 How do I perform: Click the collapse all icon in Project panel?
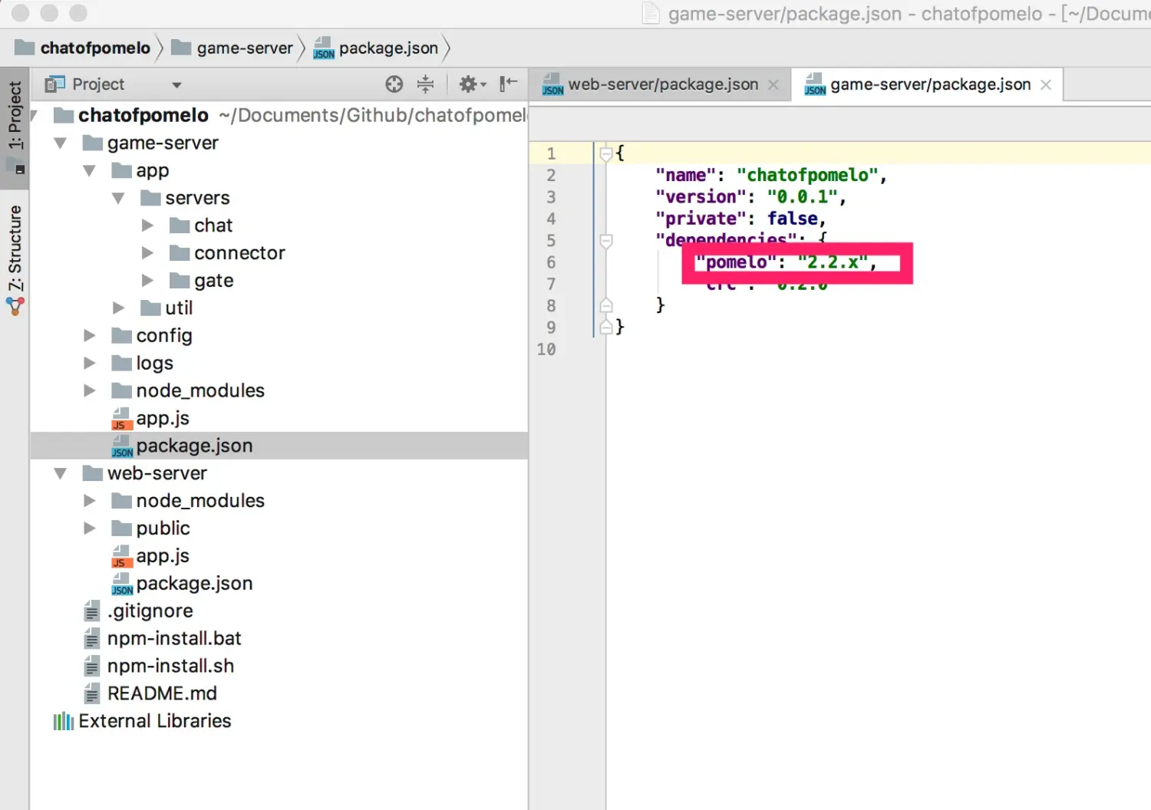click(x=425, y=84)
